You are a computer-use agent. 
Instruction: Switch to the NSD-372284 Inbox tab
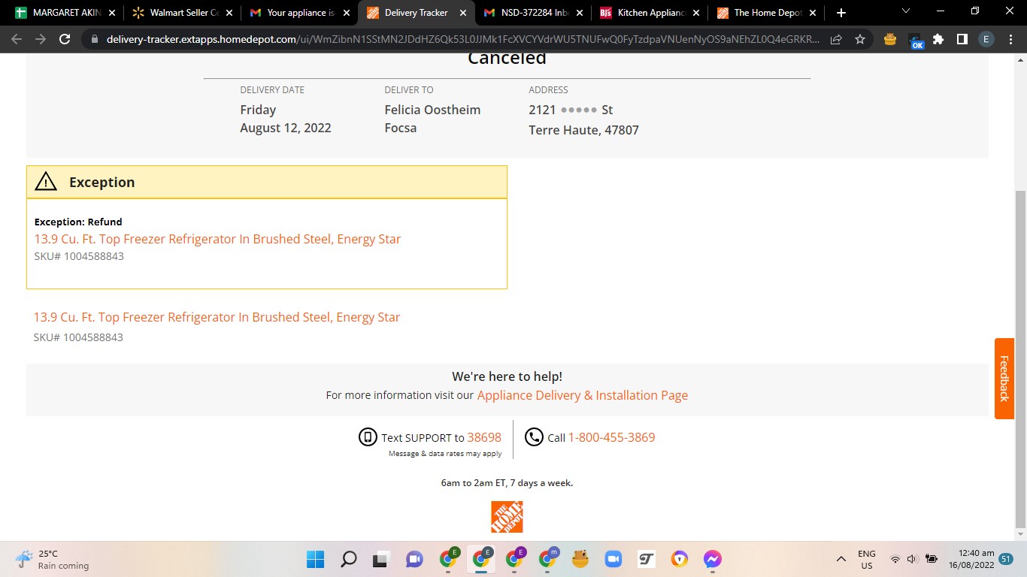[x=532, y=13]
